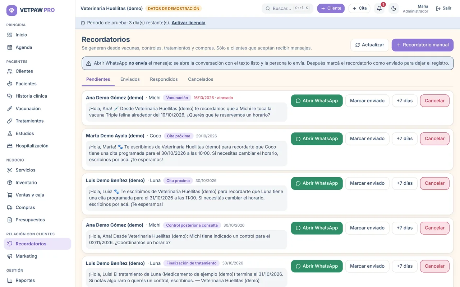Click the Hospitalización bed icon
The height and width of the screenshot is (287, 460).
pos(10,146)
